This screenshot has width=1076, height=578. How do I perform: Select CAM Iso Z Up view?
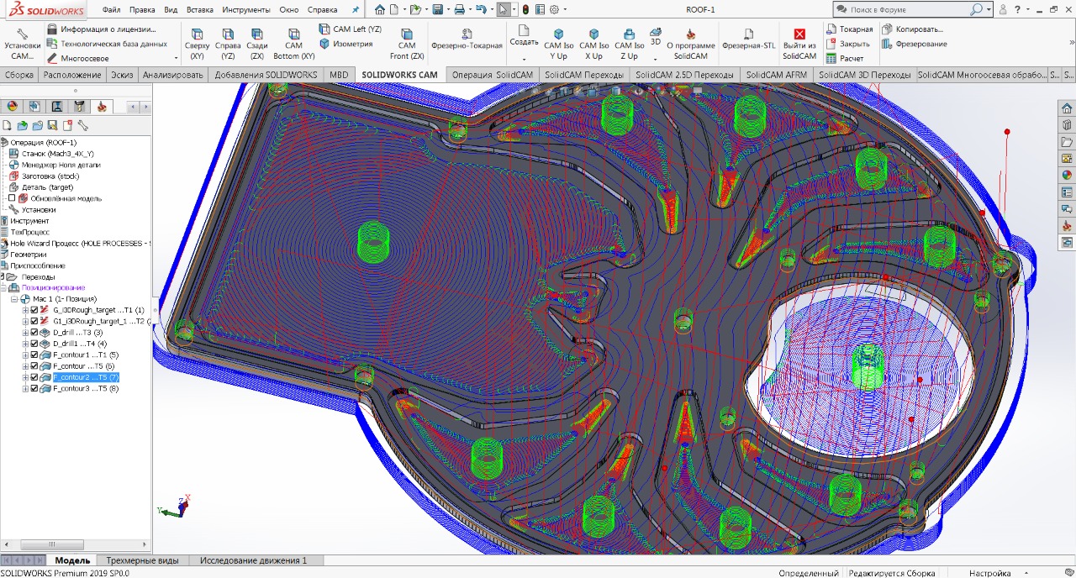point(628,34)
